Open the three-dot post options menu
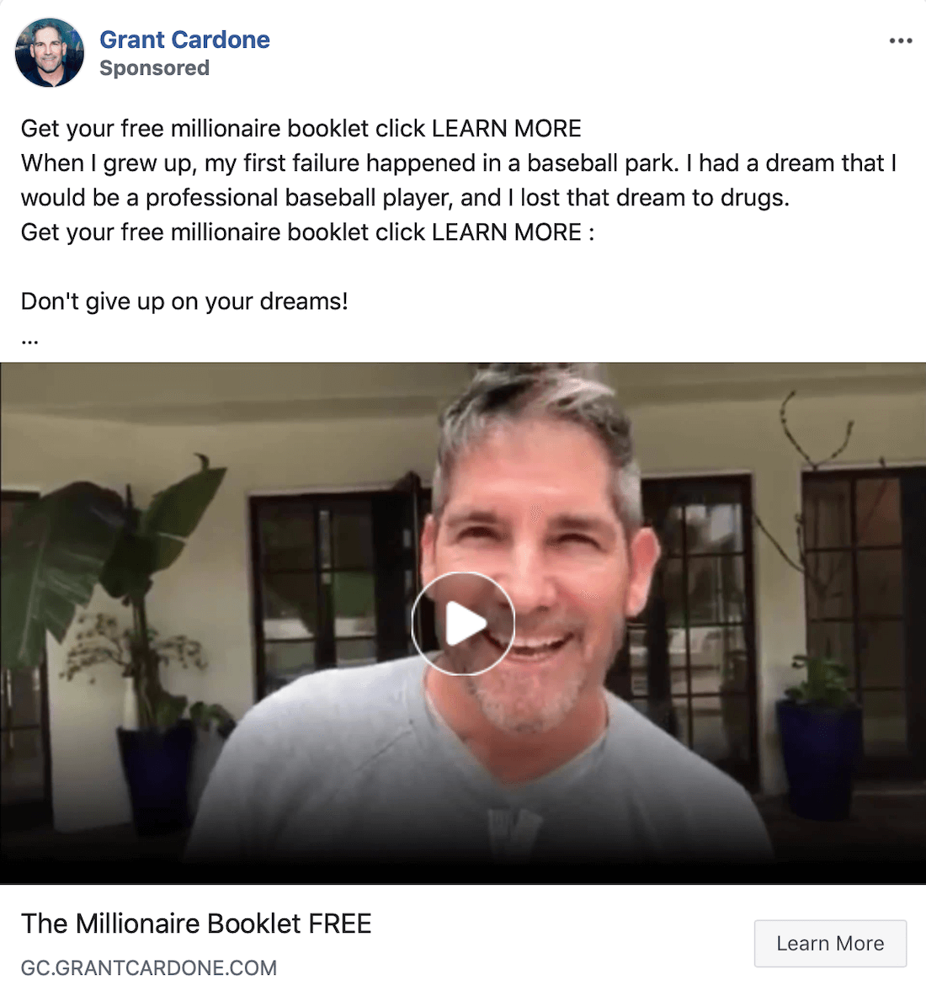Image resolution: width=926 pixels, height=1006 pixels. 901,41
